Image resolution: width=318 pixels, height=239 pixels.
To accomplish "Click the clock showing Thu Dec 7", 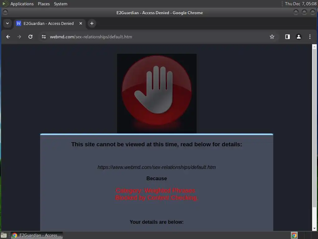I will (x=301, y=4).
